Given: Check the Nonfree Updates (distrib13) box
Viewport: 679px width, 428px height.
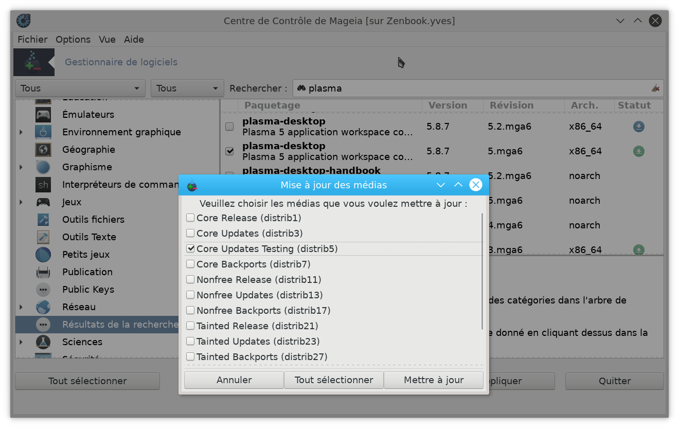Looking at the screenshot, I should pyautogui.click(x=190, y=295).
